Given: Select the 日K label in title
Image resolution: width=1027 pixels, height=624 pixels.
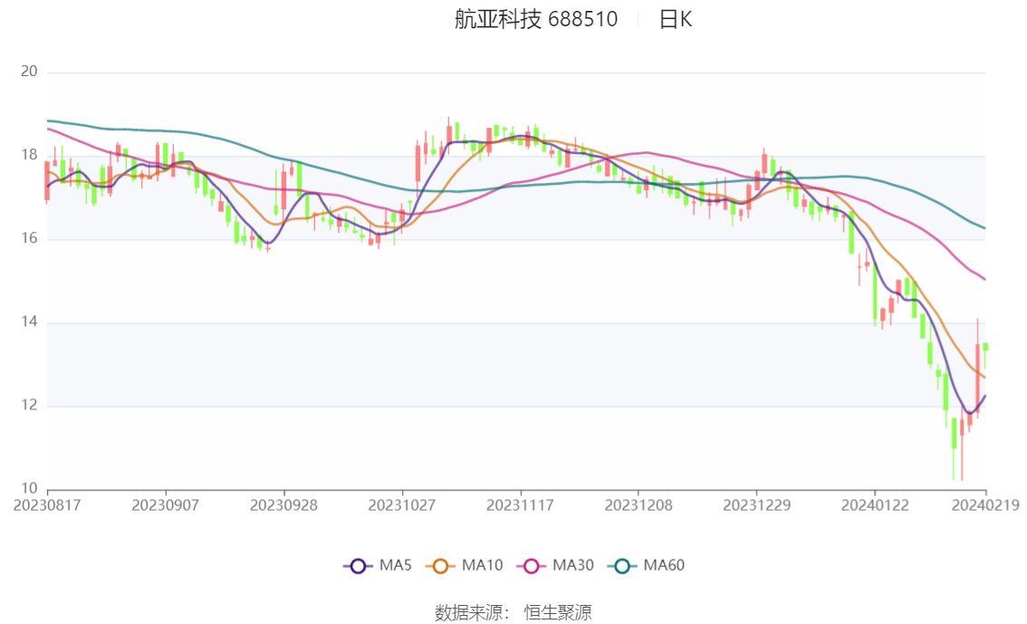Looking at the screenshot, I should pos(676,19).
